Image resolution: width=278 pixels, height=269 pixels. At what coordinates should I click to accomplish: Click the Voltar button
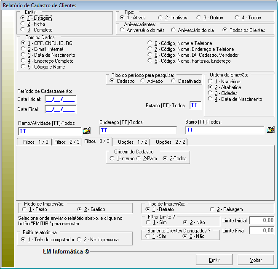(256, 260)
